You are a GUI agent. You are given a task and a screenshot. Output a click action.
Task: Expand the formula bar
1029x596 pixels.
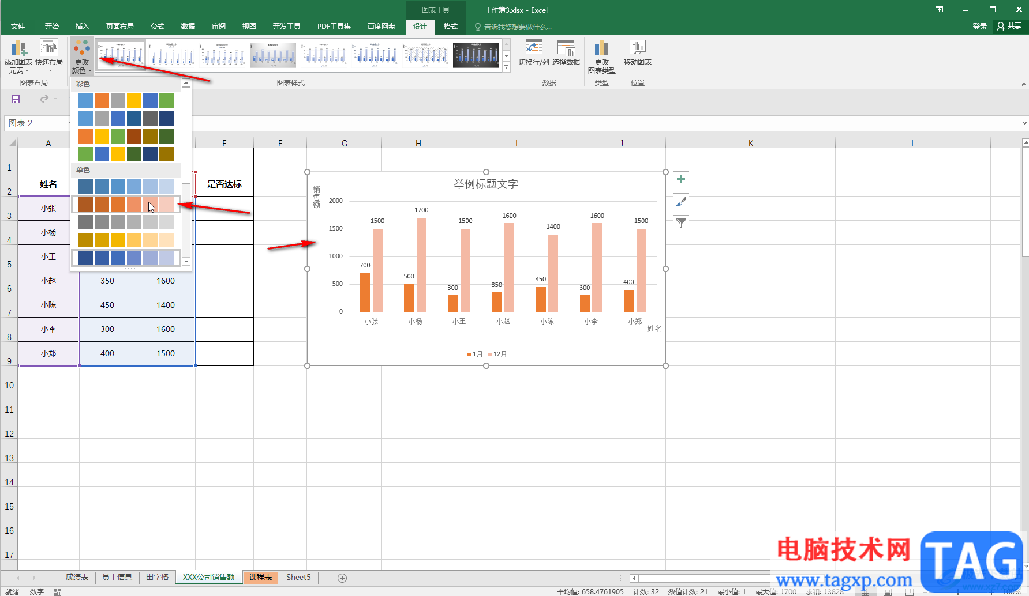pos(1024,123)
